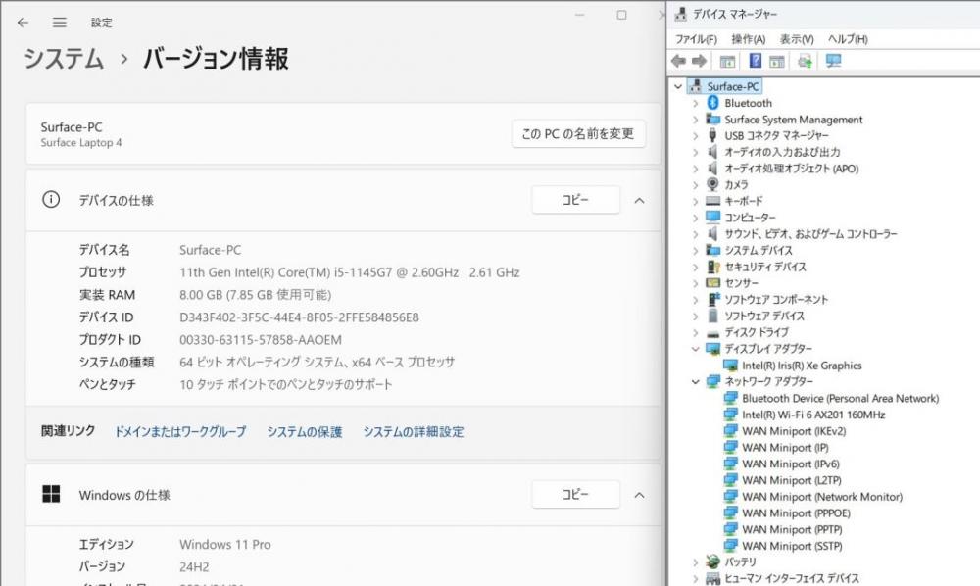Click the コンピューター monitor icon
Screen dimensions: 980x586
coord(713,217)
